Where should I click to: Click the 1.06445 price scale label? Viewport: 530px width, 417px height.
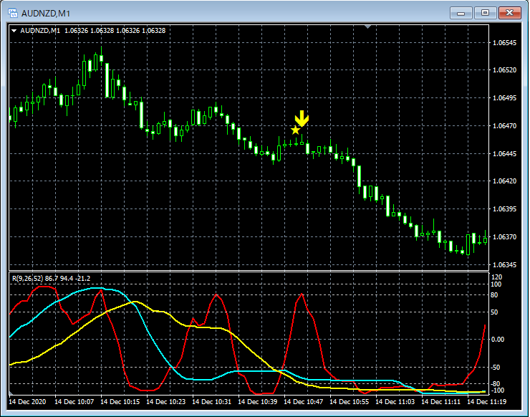pos(505,154)
